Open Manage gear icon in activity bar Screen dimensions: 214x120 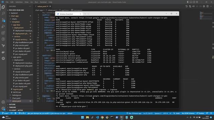click(3, 108)
